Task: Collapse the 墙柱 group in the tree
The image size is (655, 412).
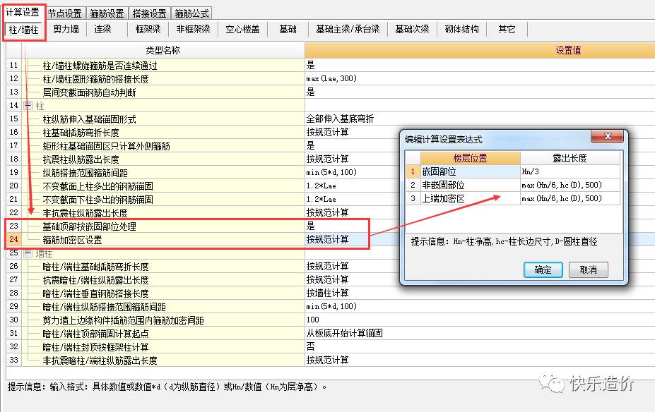Action: pos(28,253)
